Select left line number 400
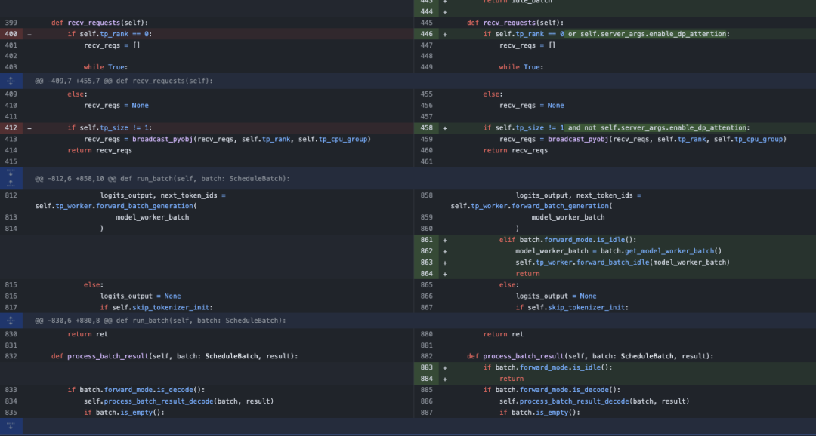 11,34
